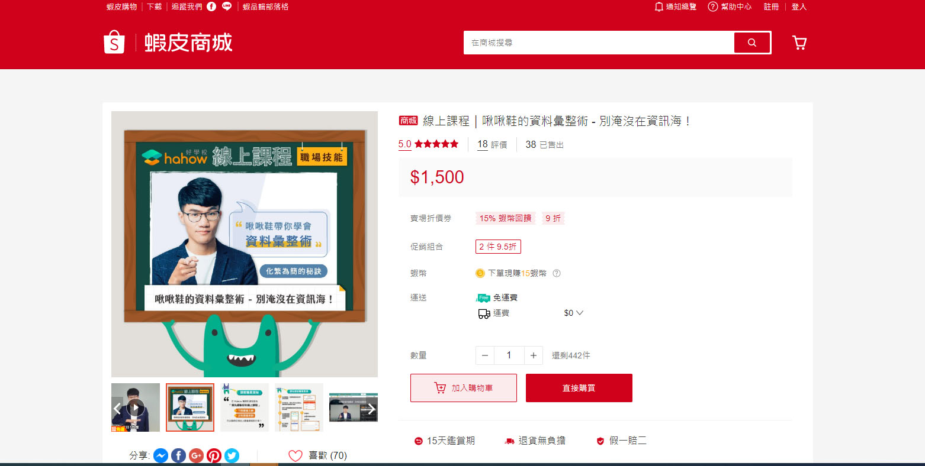The image size is (925, 466).
Task: Share product on Google Plus
Action: (x=196, y=455)
